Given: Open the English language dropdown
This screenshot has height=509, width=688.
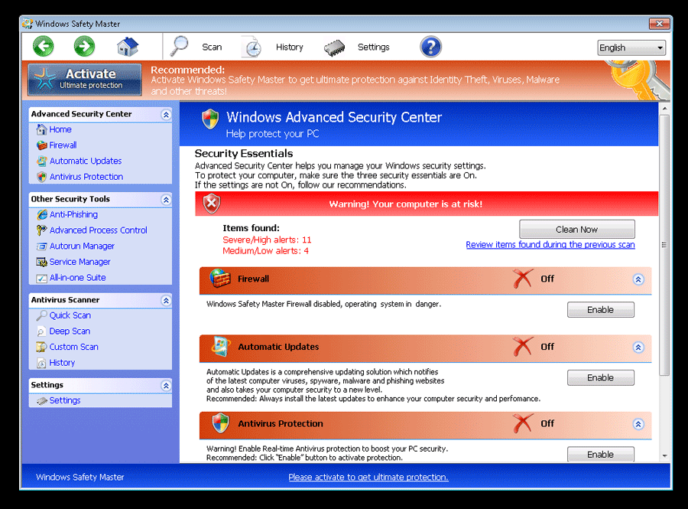Looking at the screenshot, I should (631, 47).
